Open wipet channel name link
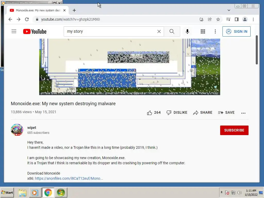 32,128
